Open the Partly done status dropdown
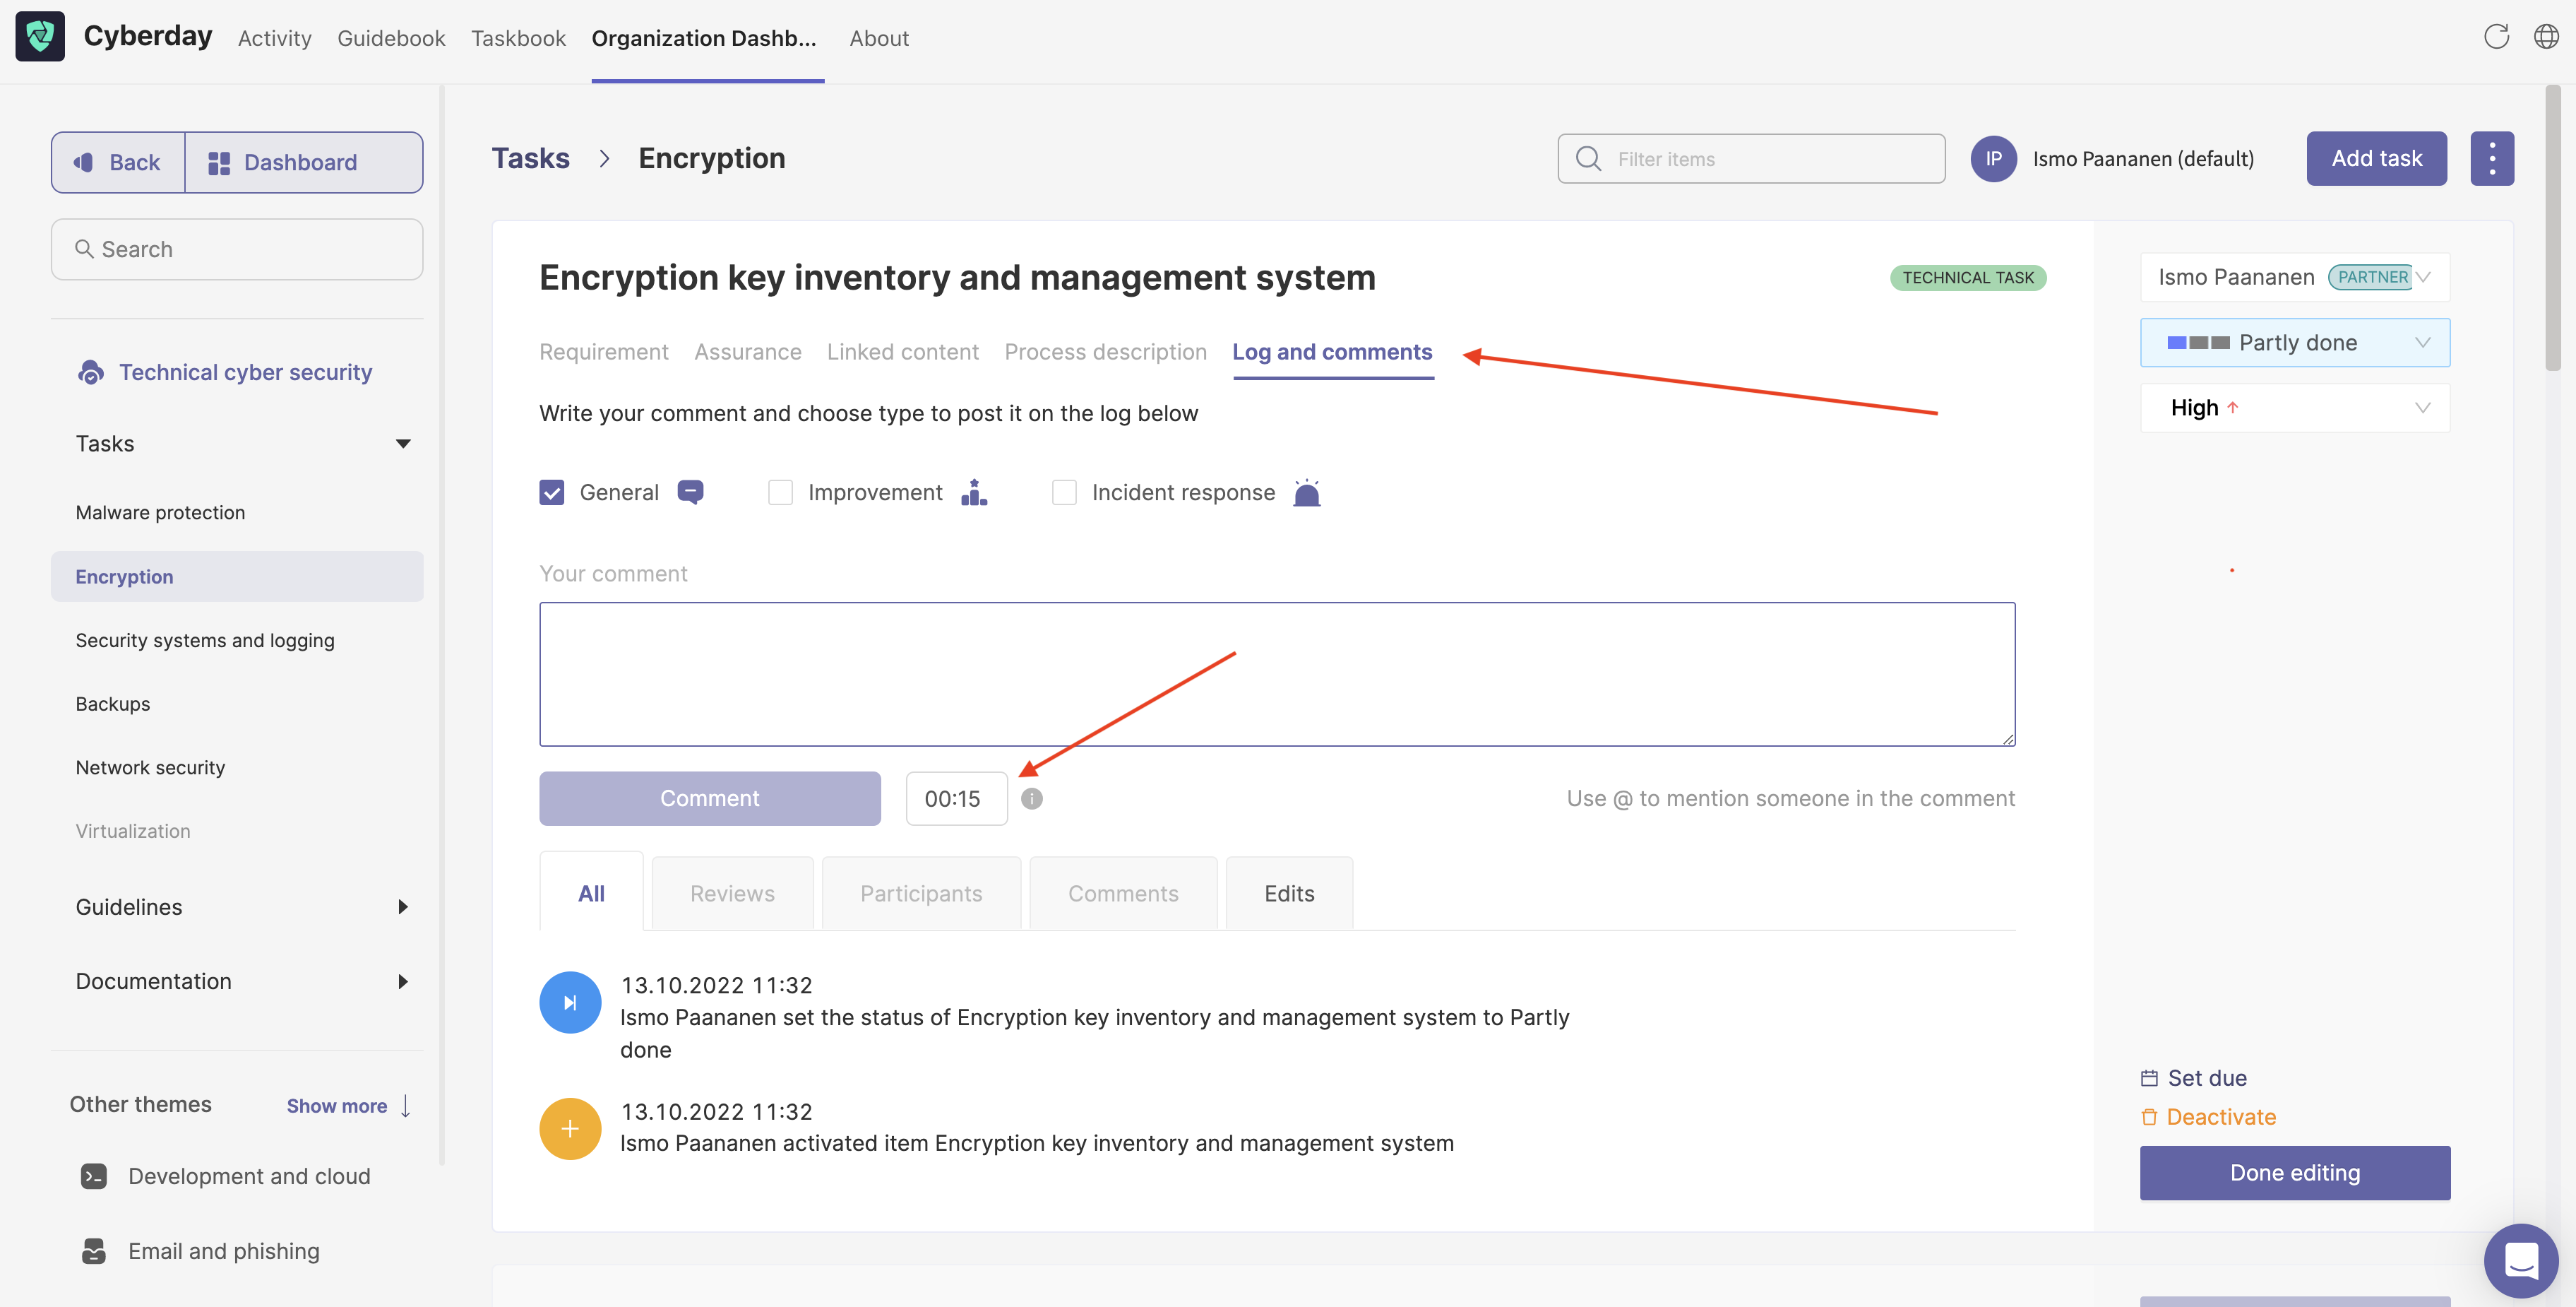Screen dimensions: 2576x1307 click(x=2295, y=342)
